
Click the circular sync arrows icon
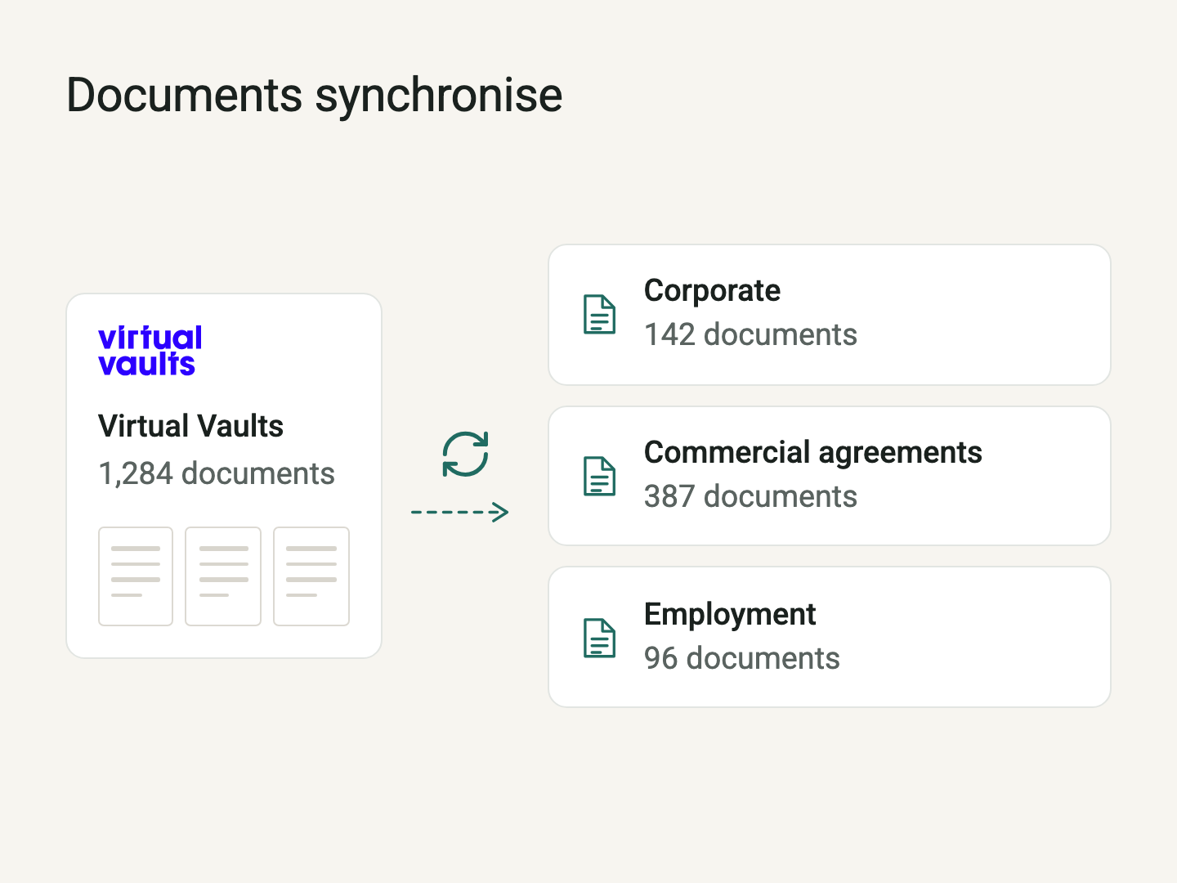point(465,455)
